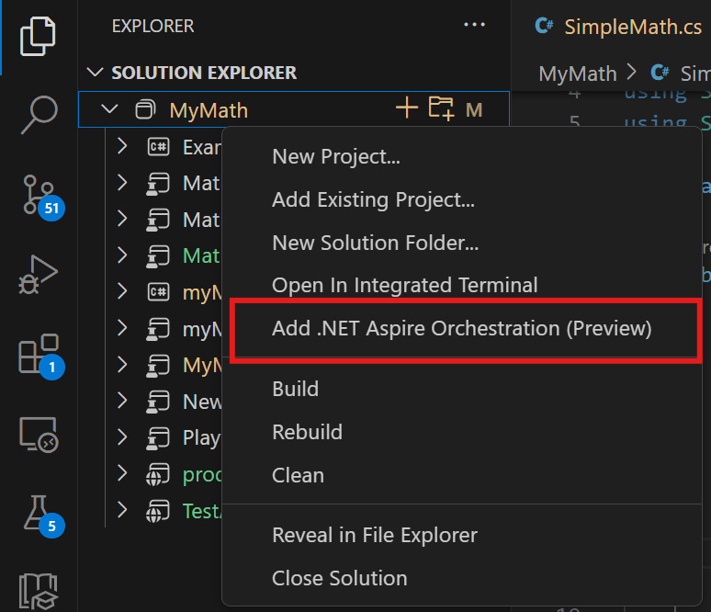This screenshot has width=711, height=612.
Task: Click the plus icon on MyMath row
Action: (407, 108)
